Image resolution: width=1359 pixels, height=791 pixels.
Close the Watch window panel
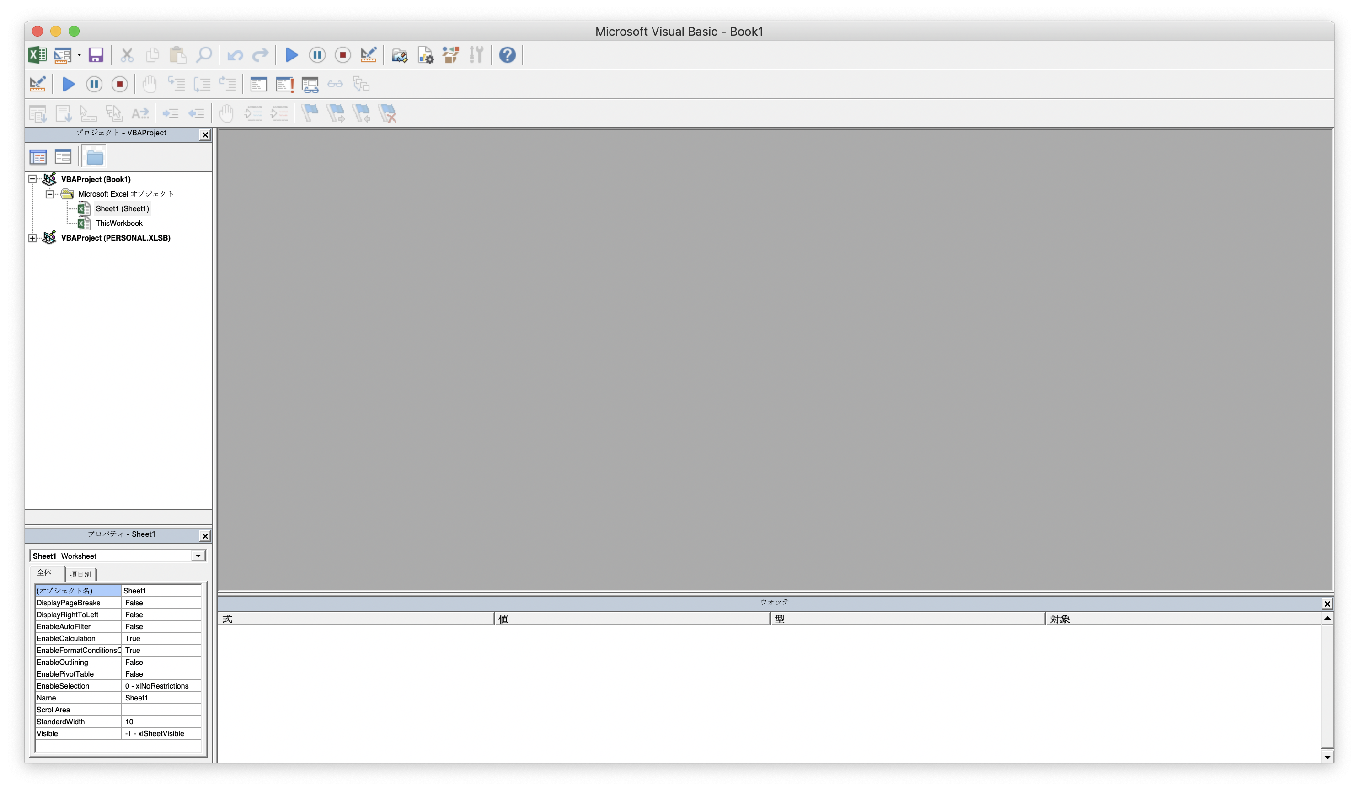click(1326, 604)
